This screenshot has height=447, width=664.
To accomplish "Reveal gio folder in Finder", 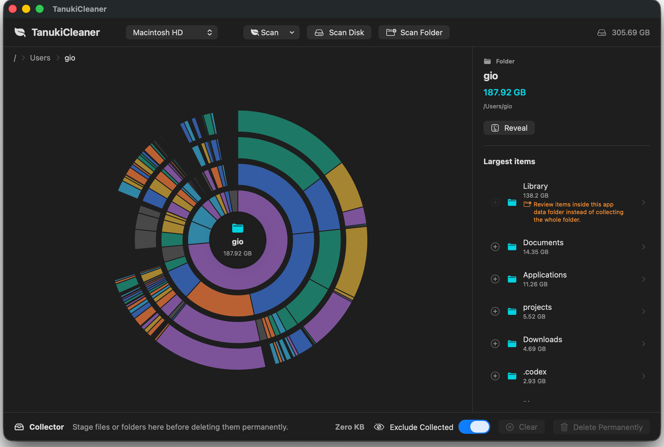I will click(509, 128).
